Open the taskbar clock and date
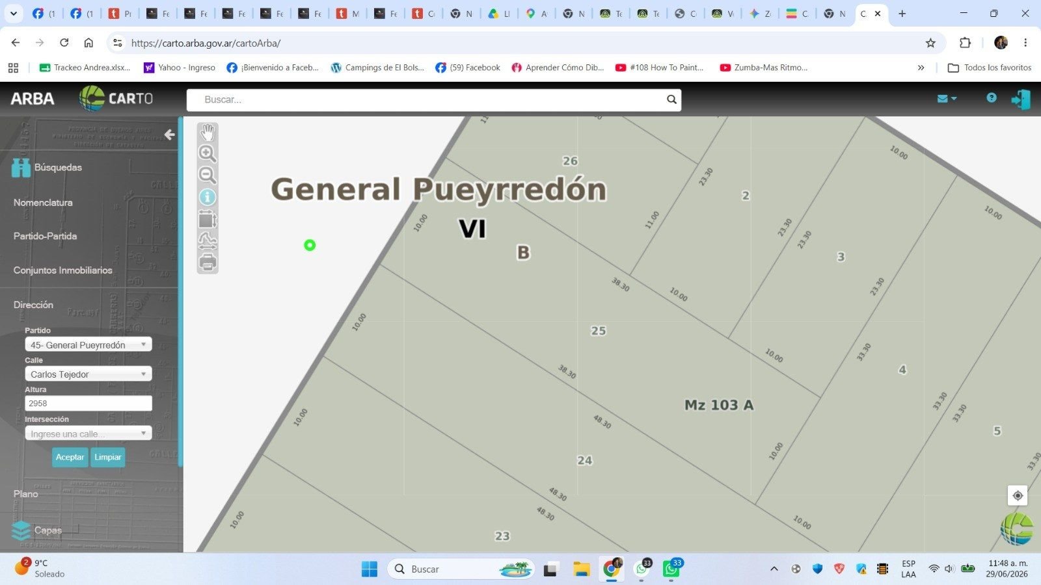1041x585 pixels. [x=1007, y=569]
